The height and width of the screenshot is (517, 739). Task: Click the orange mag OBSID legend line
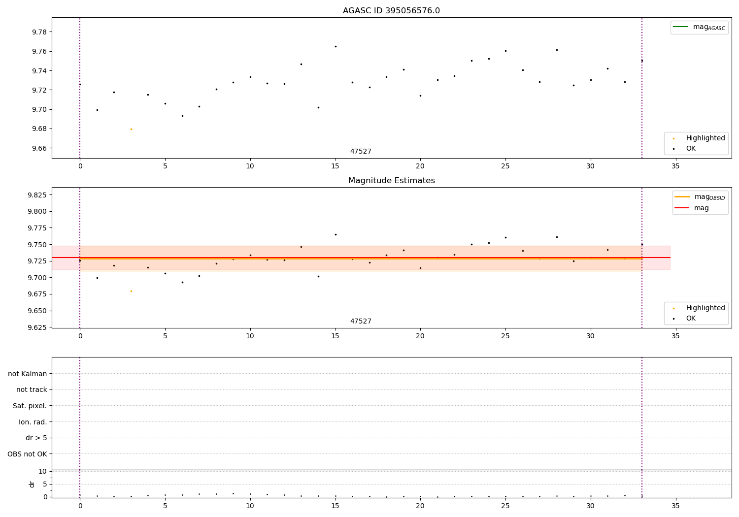(682, 197)
